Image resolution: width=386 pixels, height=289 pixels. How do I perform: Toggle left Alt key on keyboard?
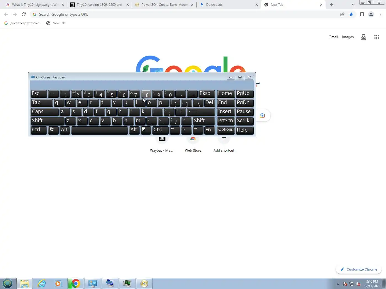pyautogui.click(x=65, y=130)
